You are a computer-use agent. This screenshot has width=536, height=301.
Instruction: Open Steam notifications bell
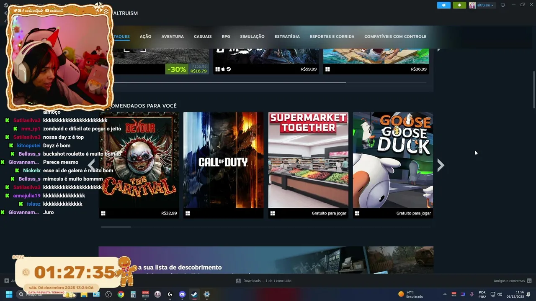pos(459,5)
